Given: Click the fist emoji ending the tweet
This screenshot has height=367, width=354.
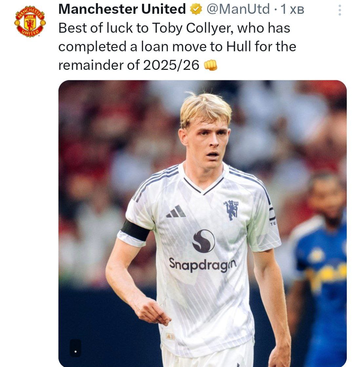Looking at the screenshot, I should coord(211,66).
